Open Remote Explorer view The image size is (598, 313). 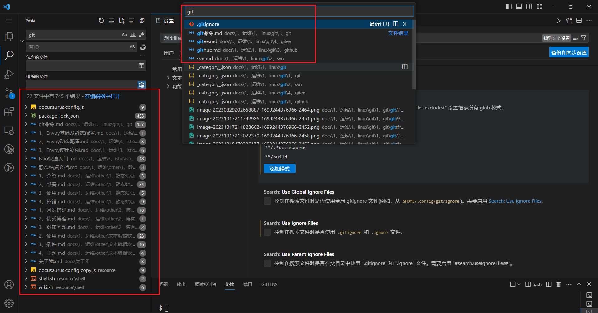tap(9, 130)
